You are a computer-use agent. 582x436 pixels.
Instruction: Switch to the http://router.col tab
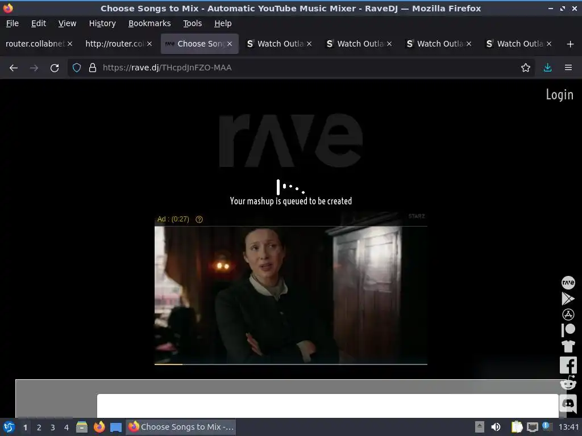[115, 44]
